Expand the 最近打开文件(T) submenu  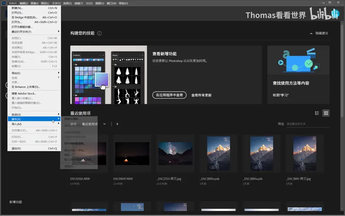pyautogui.click(x=34, y=31)
